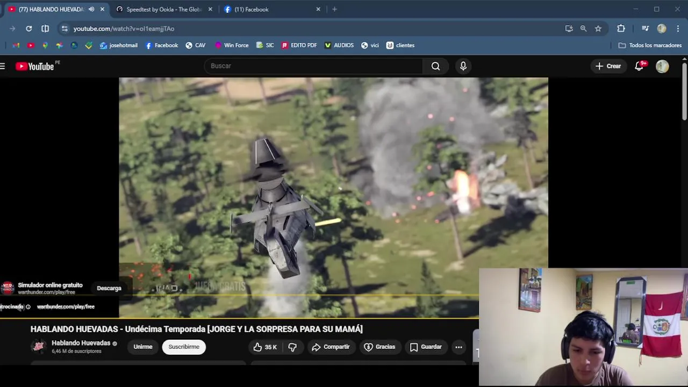
Task: Reload the page in Chrome
Action: tap(29, 28)
